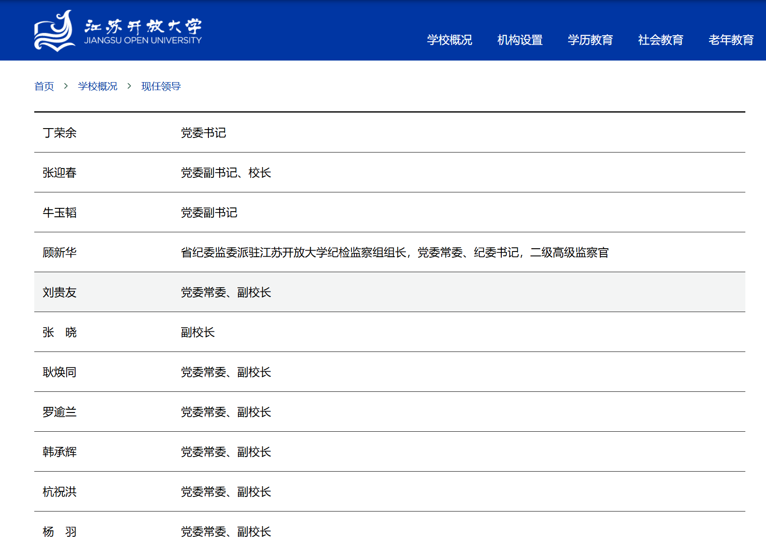This screenshot has height=550, width=766.
Task: Click the 耿焕同 name entry
Action: [60, 372]
